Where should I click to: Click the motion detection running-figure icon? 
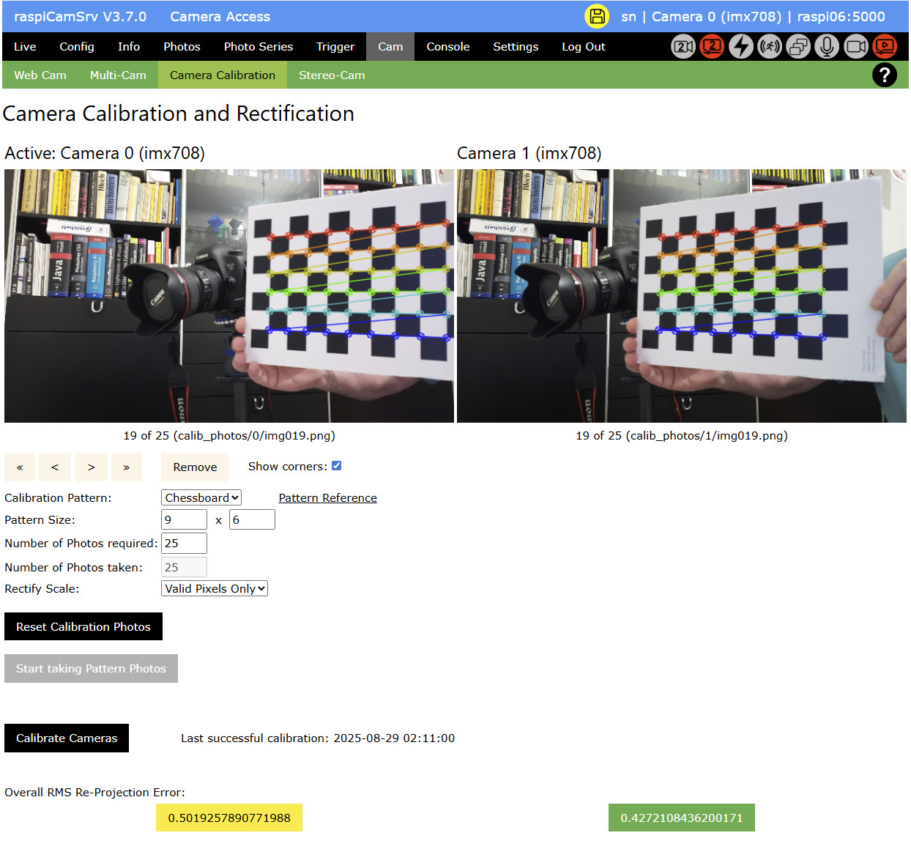click(769, 47)
